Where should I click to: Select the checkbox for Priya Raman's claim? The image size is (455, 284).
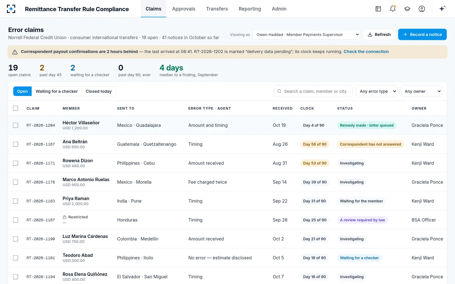coord(15,201)
